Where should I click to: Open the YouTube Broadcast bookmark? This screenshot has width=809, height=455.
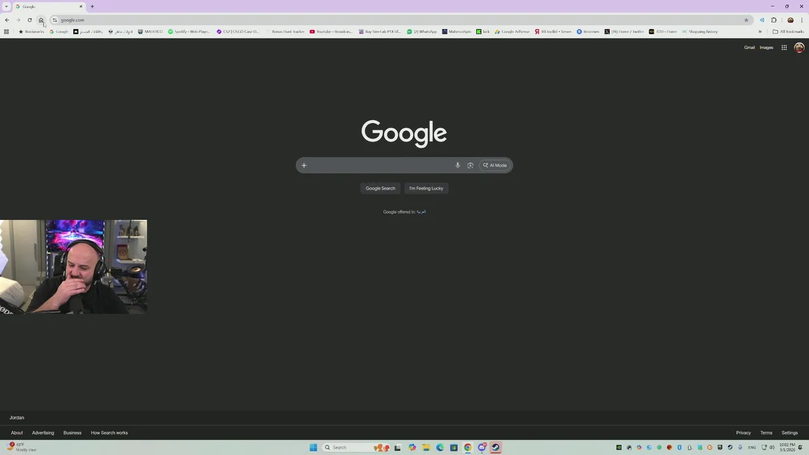pyautogui.click(x=331, y=32)
